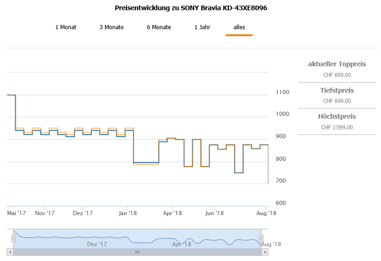Click the Aug '18 x-axis label on chart
381x261 pixels.
click(x=266, y=213)
